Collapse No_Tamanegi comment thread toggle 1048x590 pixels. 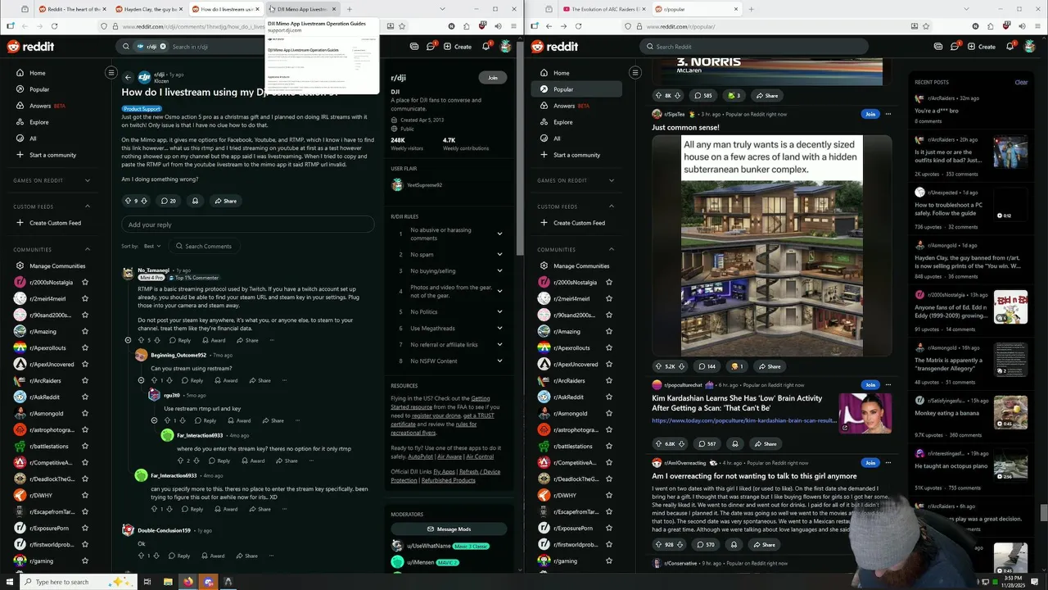click(x=128, y=340)
